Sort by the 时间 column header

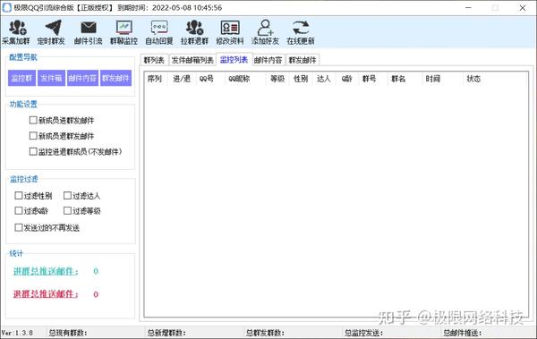(x=442, y=79)
